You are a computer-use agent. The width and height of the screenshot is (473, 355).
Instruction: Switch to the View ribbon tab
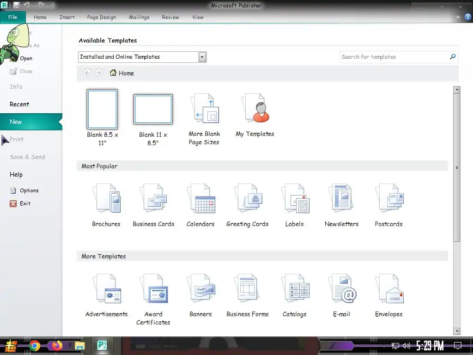198,17
